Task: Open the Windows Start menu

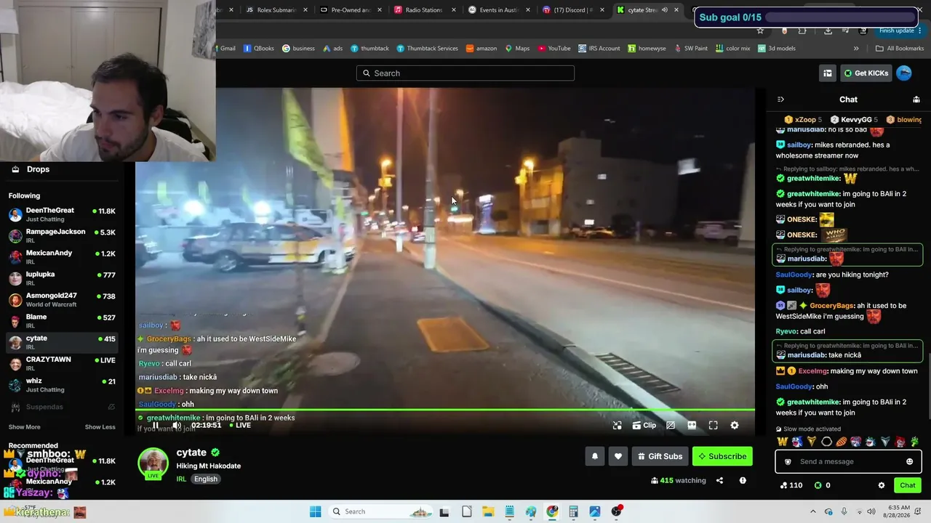Action: pos(315,511)
